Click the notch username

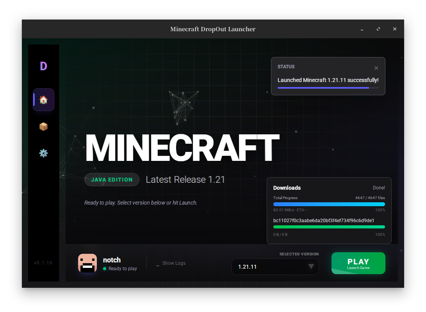point(112,260)
